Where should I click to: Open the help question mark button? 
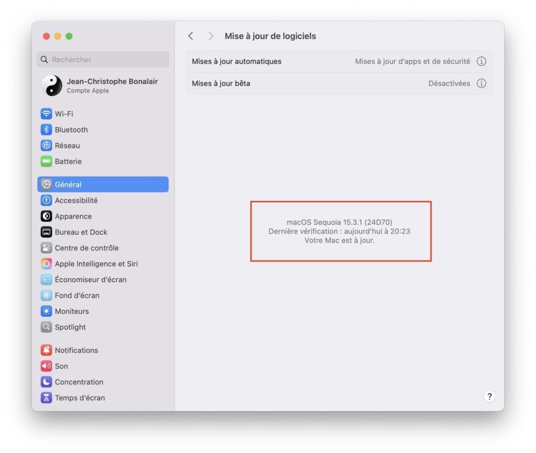(489, 396)
